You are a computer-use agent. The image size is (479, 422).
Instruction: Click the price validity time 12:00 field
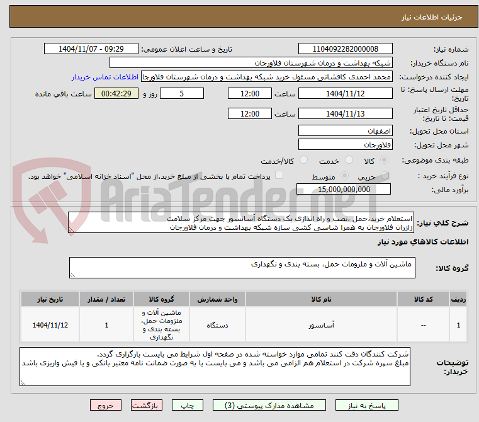click(250, 113)
